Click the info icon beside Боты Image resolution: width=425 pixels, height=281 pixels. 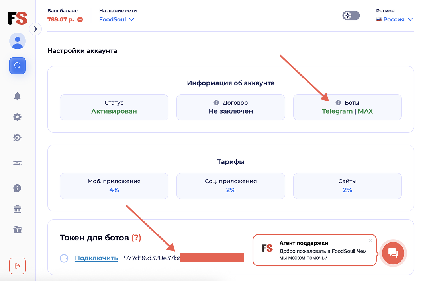[338, 103]
